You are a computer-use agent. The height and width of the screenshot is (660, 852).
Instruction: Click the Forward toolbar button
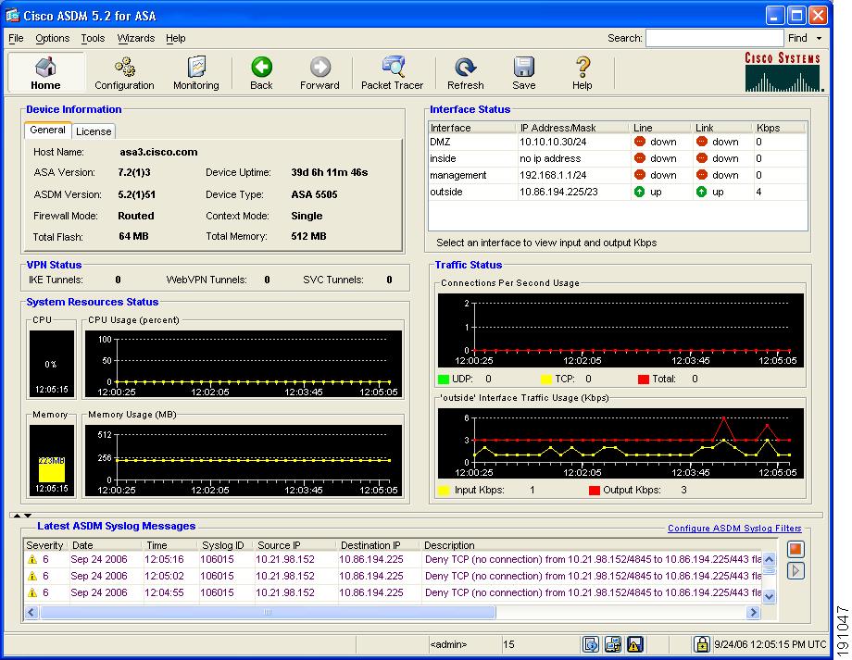pos(319,72)
